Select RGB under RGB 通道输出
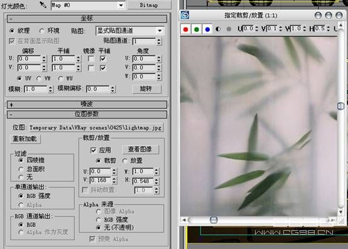Viewport: 348px width, 249px height. [21, 225]
